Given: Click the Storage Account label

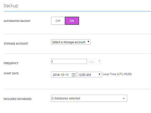Looking at the screenshot, I should click(x=16, y=44).
